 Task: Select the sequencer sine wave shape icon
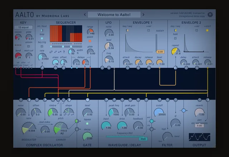click(55, 52)
